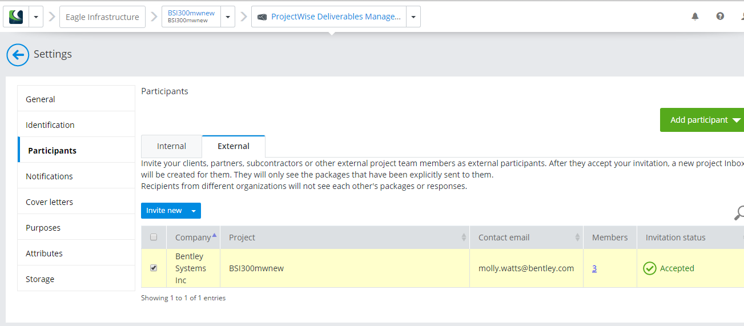Expand ProjectWise Deliverables dropdown arrow
The image size is (744, 326).
pos(413,17)
